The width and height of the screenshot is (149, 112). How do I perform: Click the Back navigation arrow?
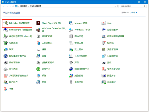point(3,6)
